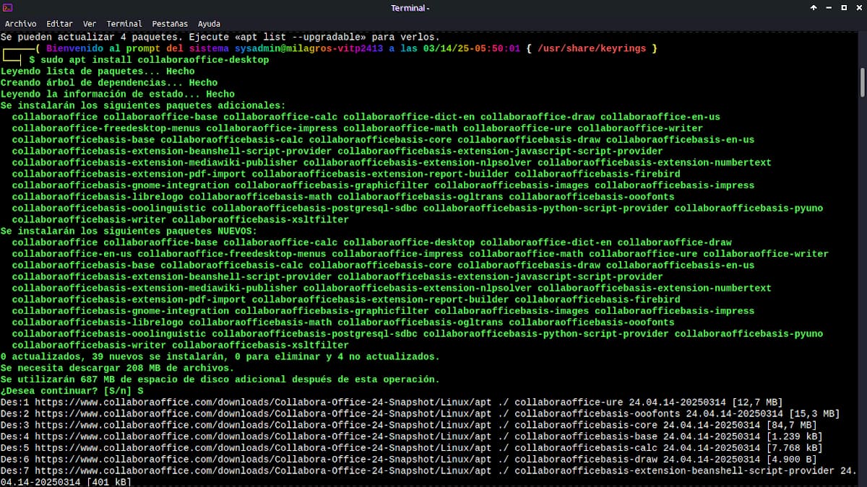Viewport: 867px width, 487px height.
Task: Click the up-arrow window button in title bar
Action: [x=814, y=8]
